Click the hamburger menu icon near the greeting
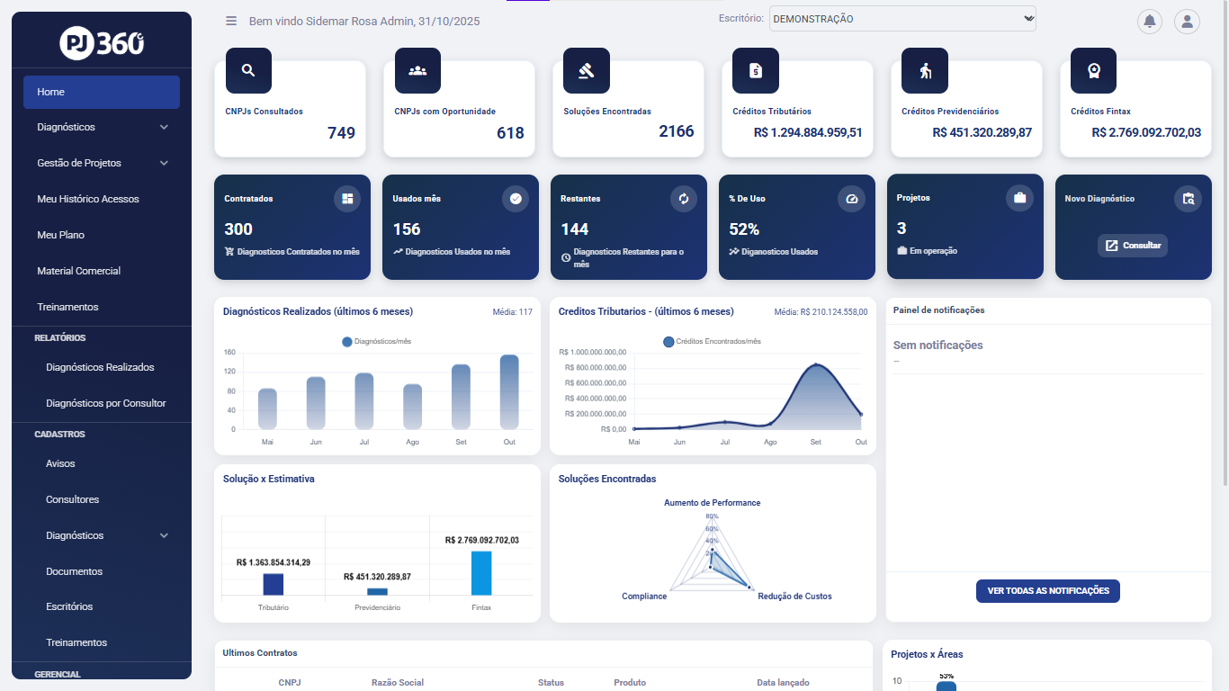This screenshot has width=1229, height=691. [231, 21]
